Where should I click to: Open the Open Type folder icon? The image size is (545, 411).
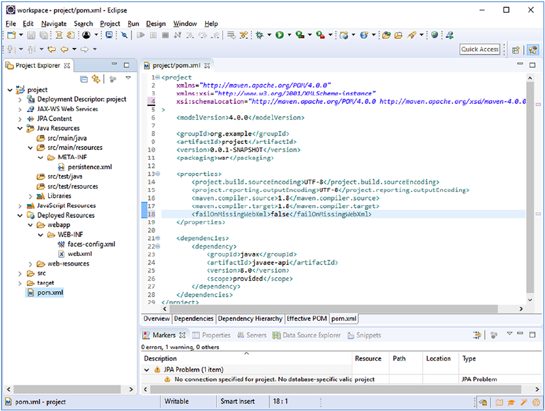tap(386, 35)
